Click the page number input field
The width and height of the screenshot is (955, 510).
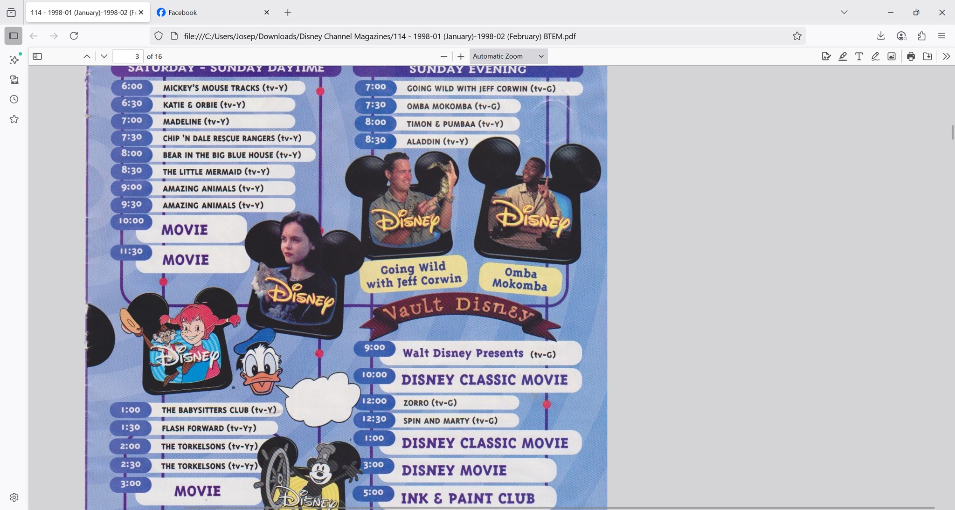pos(128,56)
